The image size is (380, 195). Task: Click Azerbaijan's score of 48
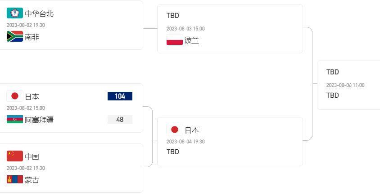click(x=120, y=120)
